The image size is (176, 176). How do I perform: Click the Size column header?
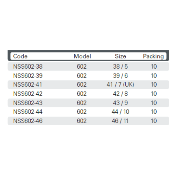(x=120, y=56)
